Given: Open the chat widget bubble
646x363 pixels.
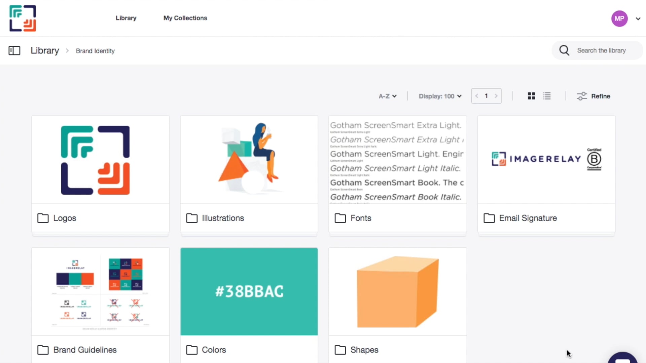Looking at the screenshot, I should click(622, 358).
